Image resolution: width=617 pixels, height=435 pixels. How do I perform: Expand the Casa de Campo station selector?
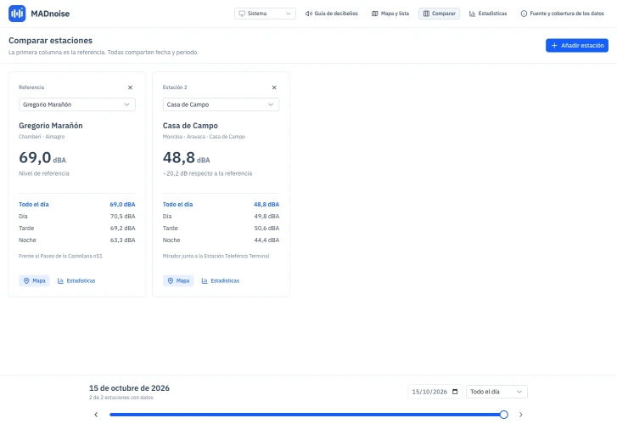(222, 105)
